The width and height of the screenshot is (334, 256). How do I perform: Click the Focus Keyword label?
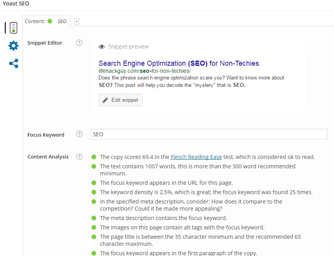46,135
